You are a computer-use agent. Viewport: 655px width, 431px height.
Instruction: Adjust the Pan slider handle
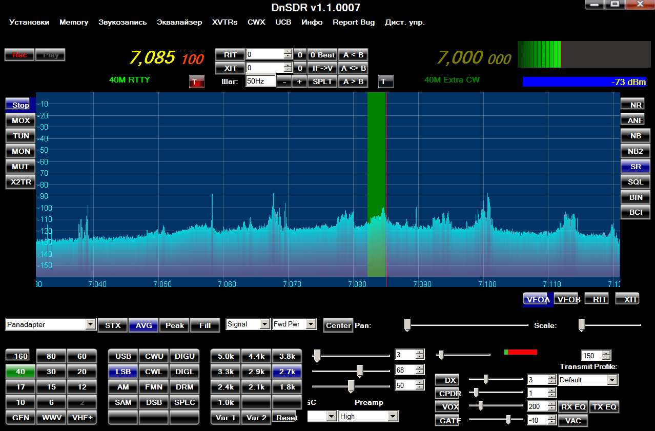pyautogui.click(x=407, y=324)
